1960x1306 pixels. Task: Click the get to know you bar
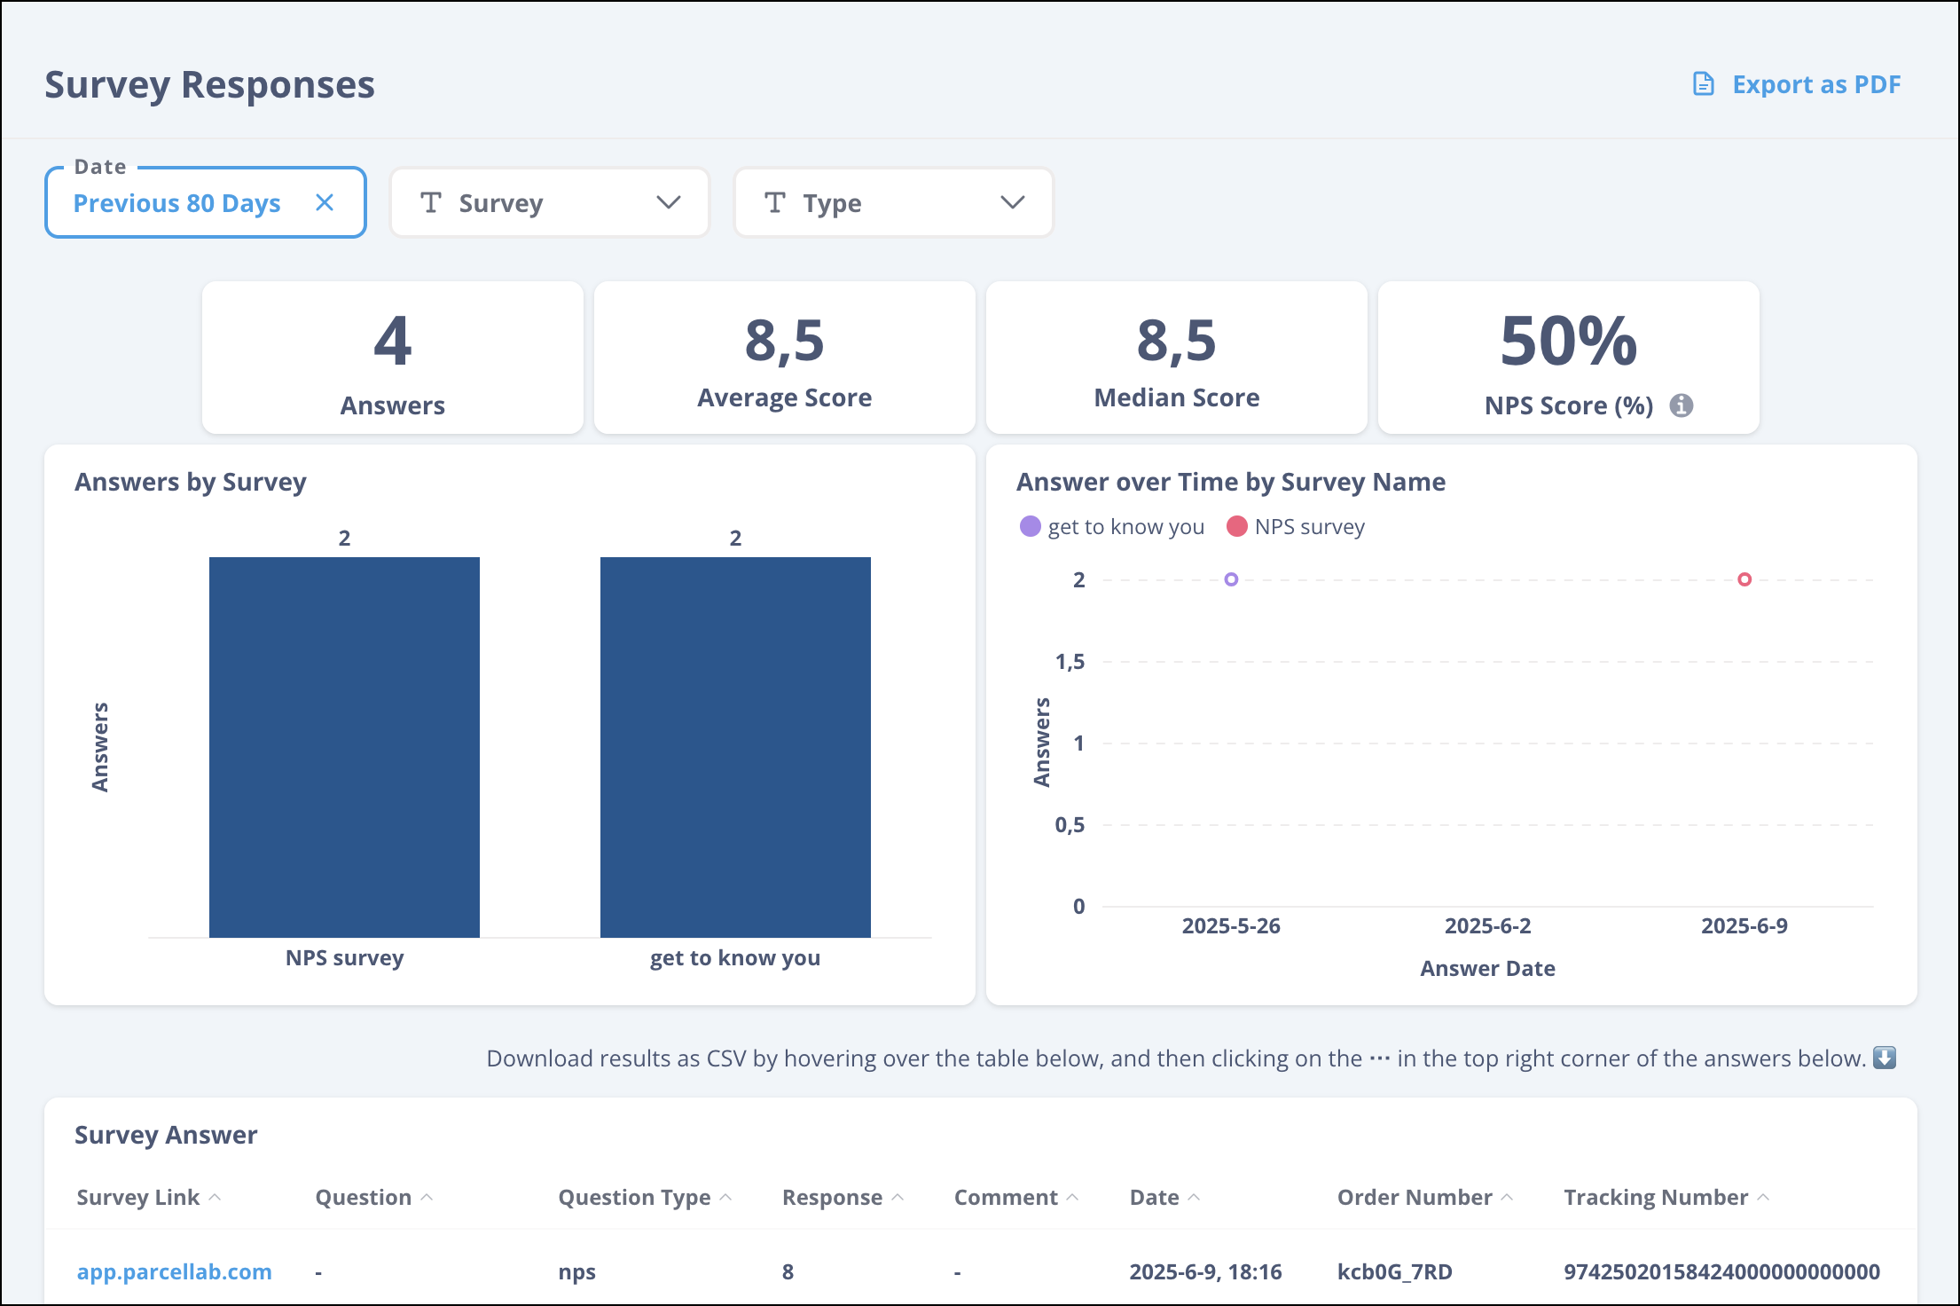(735, 746)
